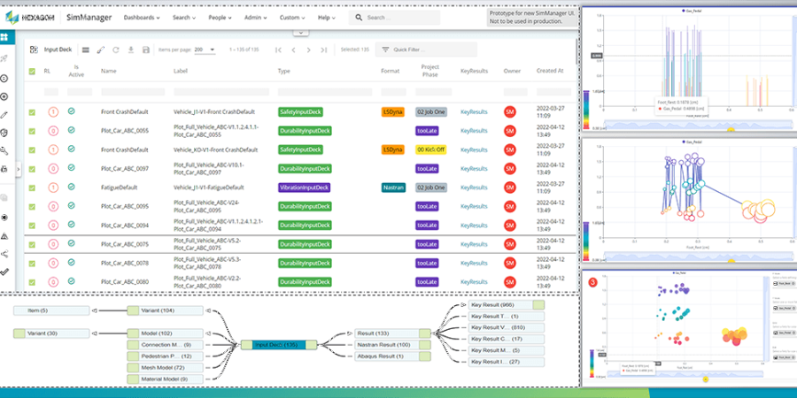Open the Custom menu
Image resolution: width=797 pixels, height=398 pixels.
[x=292, y=18]
